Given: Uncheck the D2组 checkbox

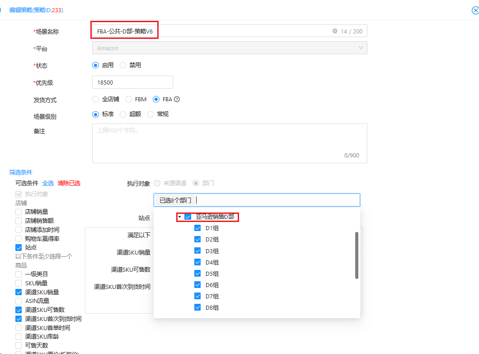Looking at the screenshot, I should point(197,239).
